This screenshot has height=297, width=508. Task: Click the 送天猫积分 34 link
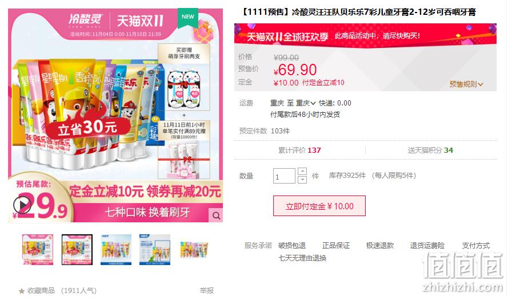(x=430, y=150)
